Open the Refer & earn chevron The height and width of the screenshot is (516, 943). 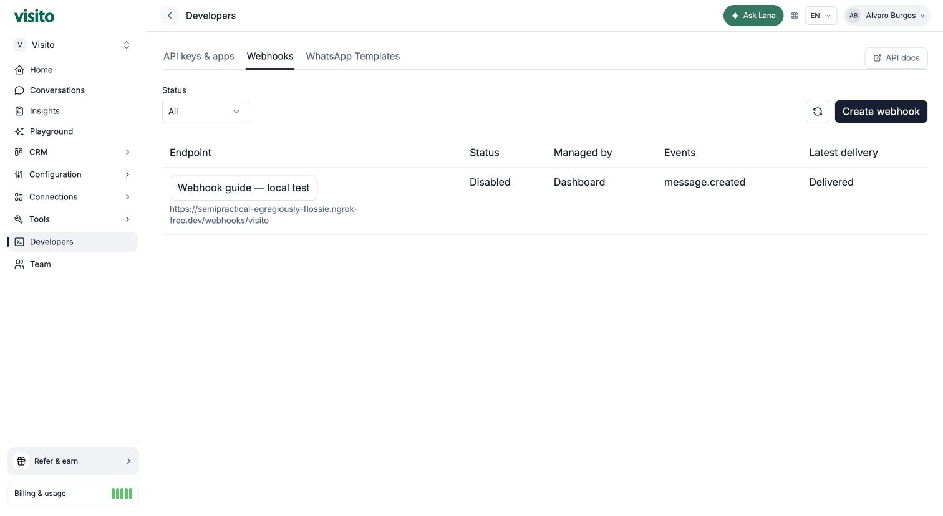click(x=128, y=461)
